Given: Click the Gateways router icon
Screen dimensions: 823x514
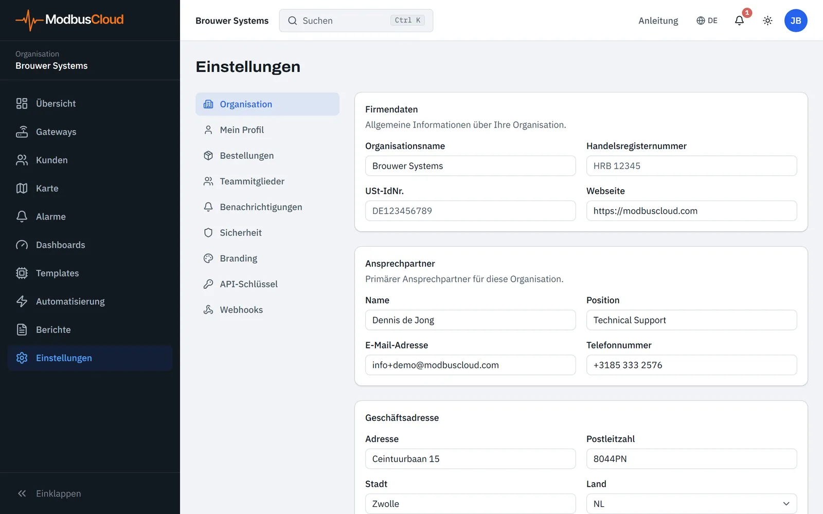Looking at the screenshot, I should (x=22, y=132).
